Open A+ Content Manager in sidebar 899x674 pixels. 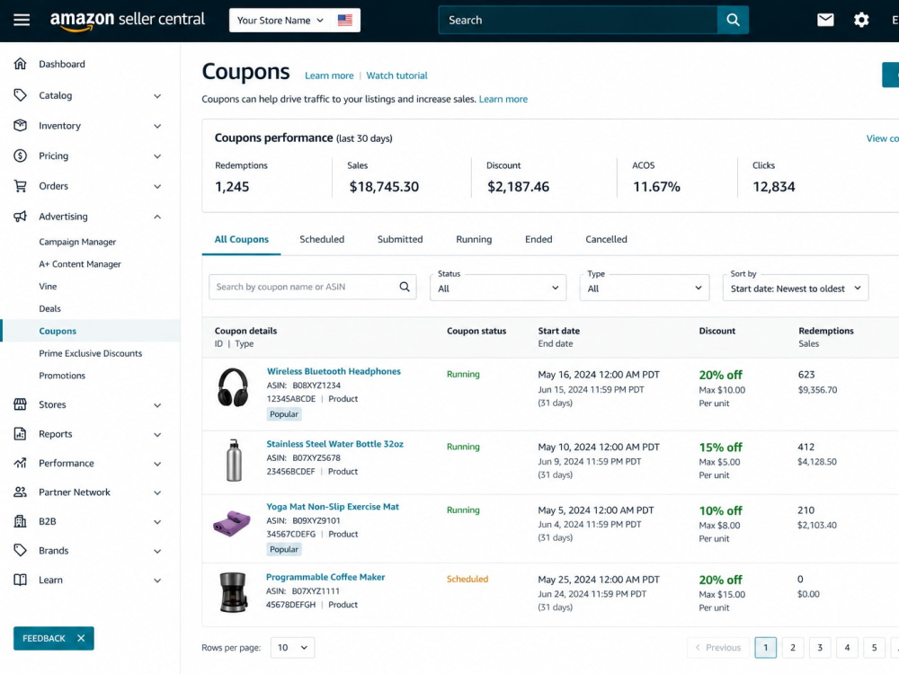click(x=80, y=264)
